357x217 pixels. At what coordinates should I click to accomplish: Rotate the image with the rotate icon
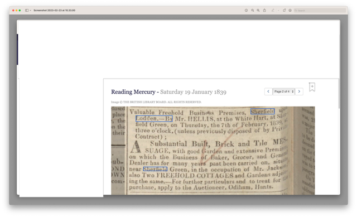[284, 10]
